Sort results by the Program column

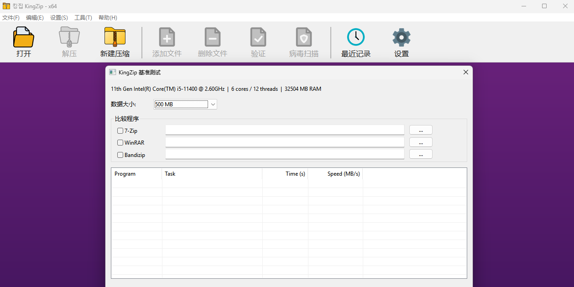click(x=137, y=174)
